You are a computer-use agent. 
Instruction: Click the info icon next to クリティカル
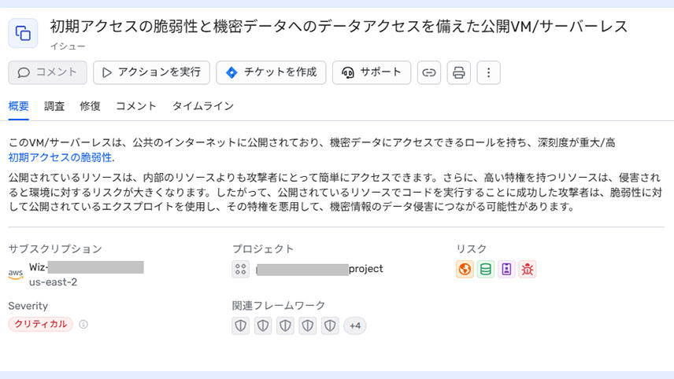pyautogui.click(x=83, y=324)
